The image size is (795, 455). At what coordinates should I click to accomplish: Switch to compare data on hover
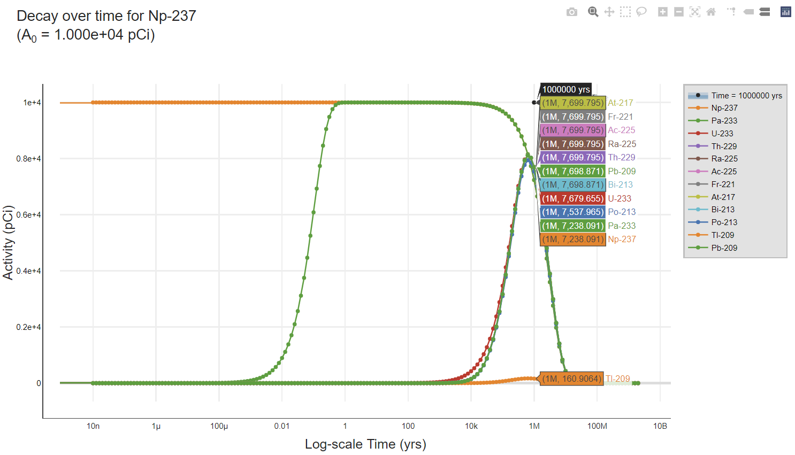(765, 12)
